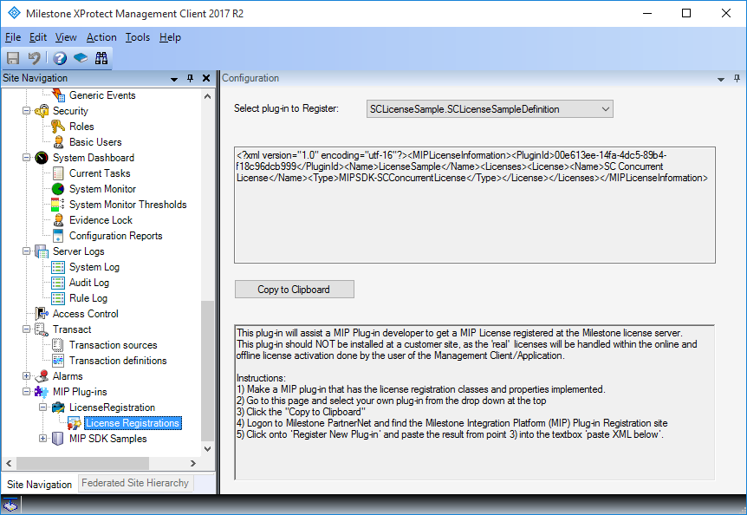This screenshot has width=747, height=515.
Task: Click the System Monitor pie icon
Action: (58, 189)
